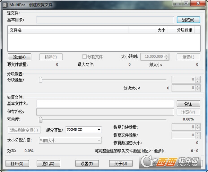Click the 分块数量 slider thumb
Image resolution: width=208 pixels, height=172 pixels.
pos(41,80)
